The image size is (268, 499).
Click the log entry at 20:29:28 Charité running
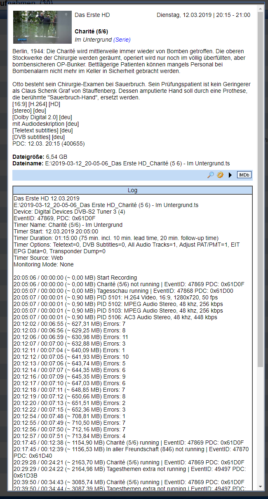129,462
